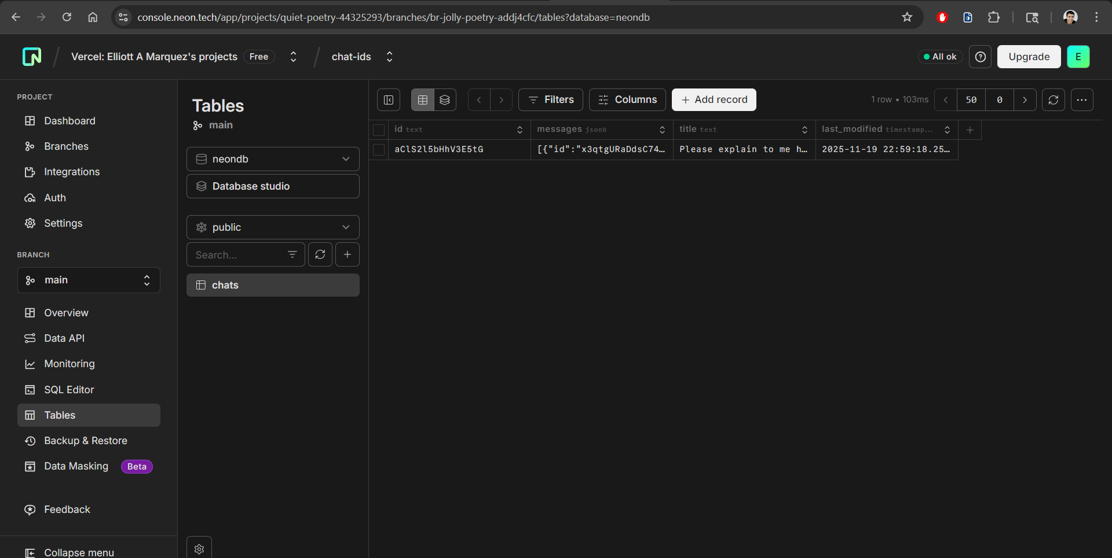Add a new column with plus icon
Screen dimensions: 1112x558
point(971,130)
